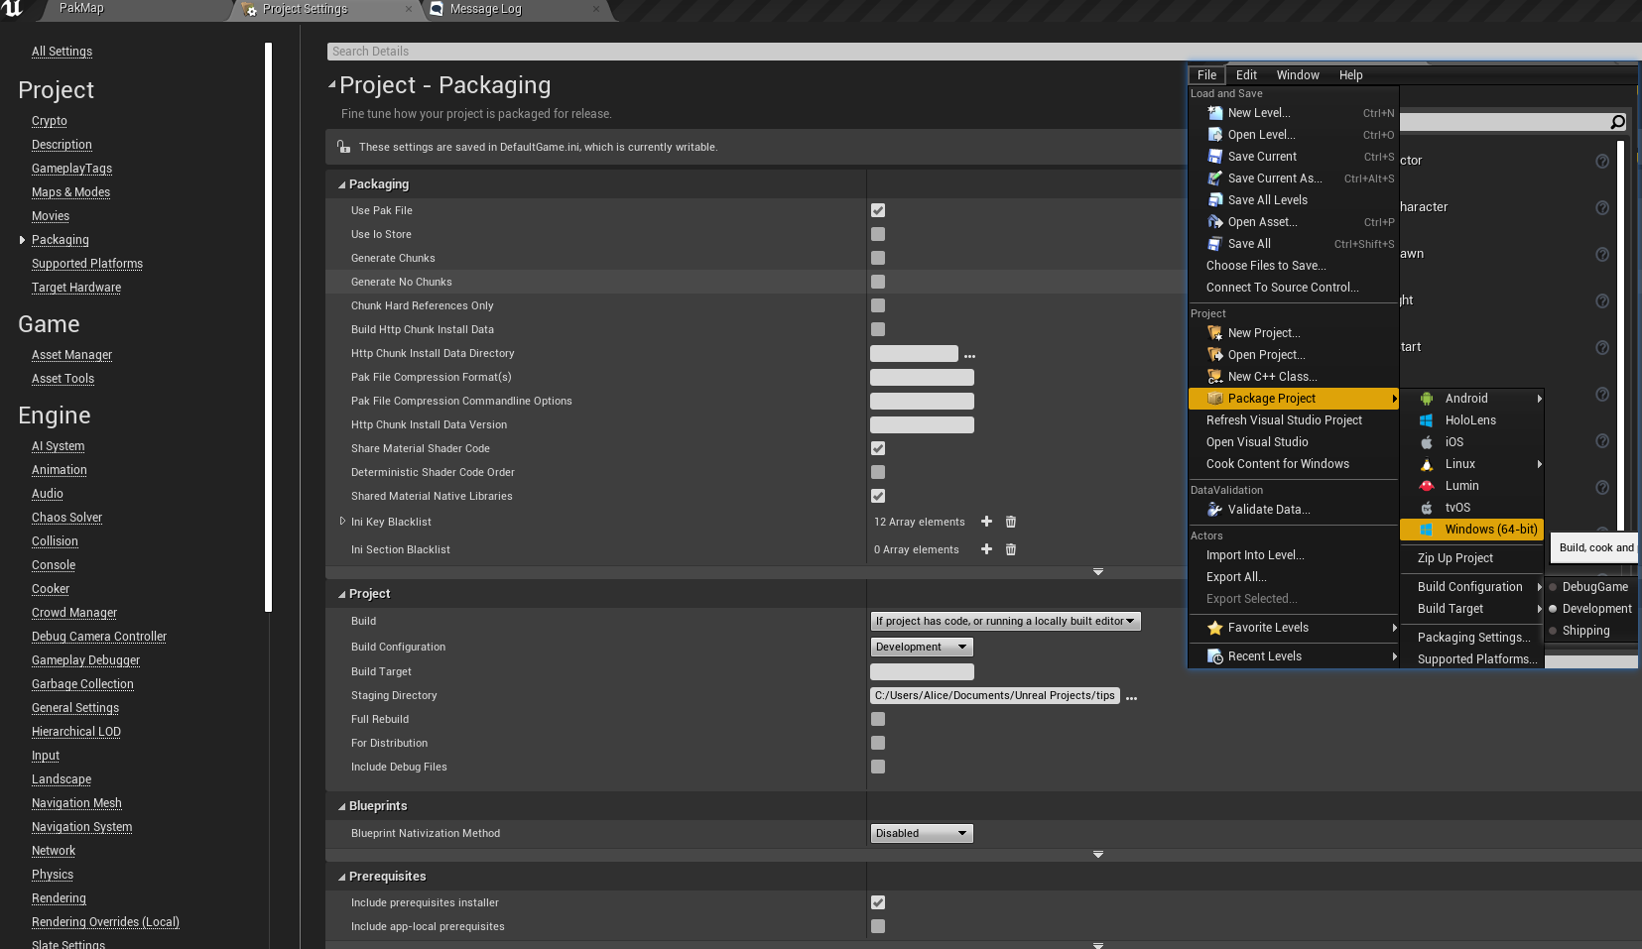Click the iOS apple icon

[x=1427, y=442]
